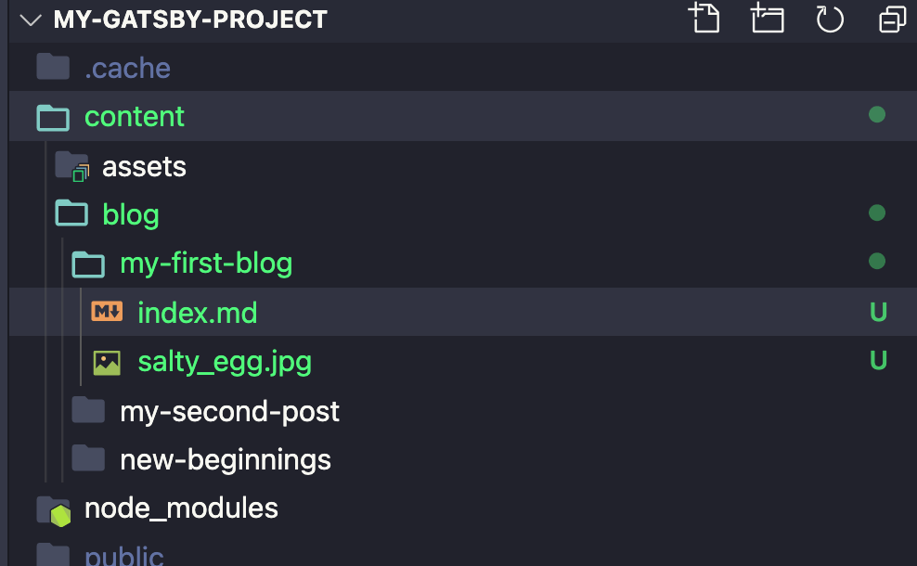Open the index.md file
Image resolution: width=917 pixels, height=566 pixels.
tap(197, 314)
